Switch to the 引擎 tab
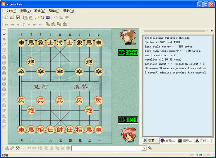Screen dimensions: 216x158 pos(151,141)
